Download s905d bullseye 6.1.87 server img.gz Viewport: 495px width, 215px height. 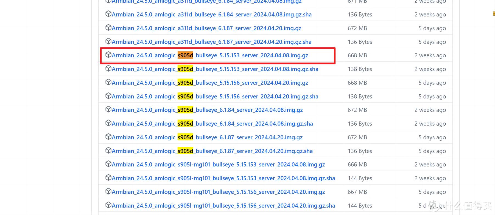coord(207,137)
